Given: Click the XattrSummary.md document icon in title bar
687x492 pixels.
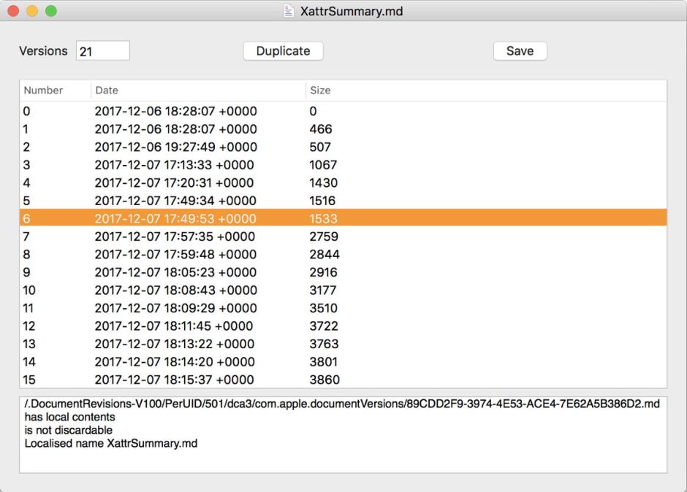Looking at the screenshot, I should (x=289, y=11).
